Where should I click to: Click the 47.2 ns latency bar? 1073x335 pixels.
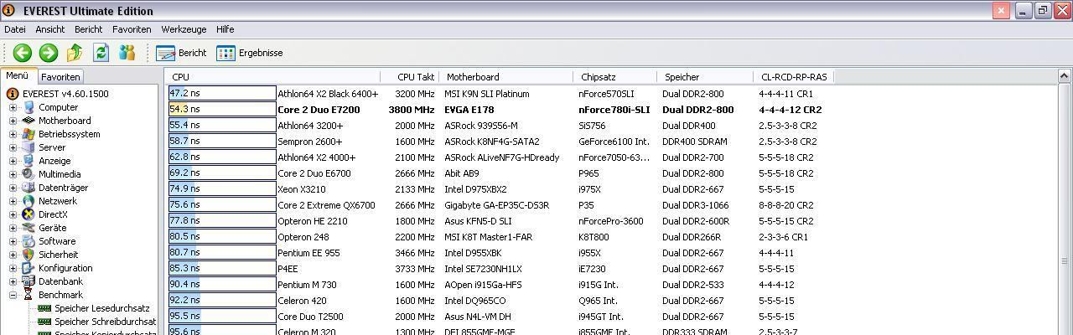click(x=222, y=94)
